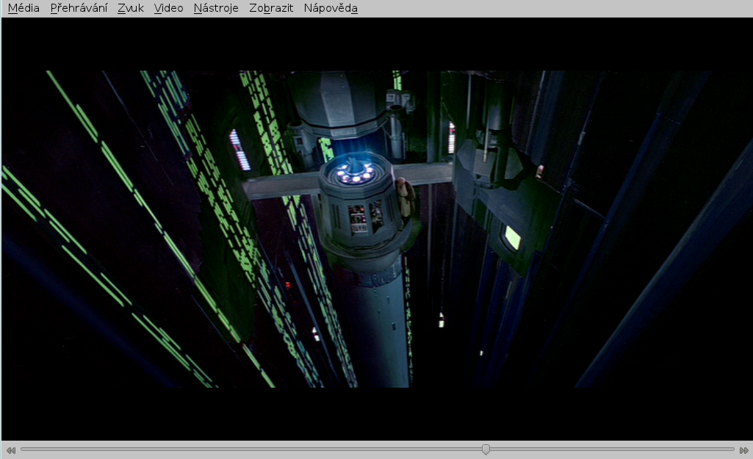Open the Zobrazit menu

(271, 8)
